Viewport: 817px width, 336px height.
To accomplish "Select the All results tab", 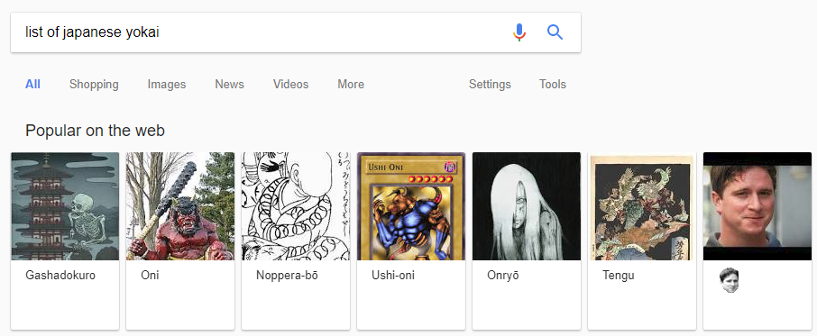I will tap(32, 85).
